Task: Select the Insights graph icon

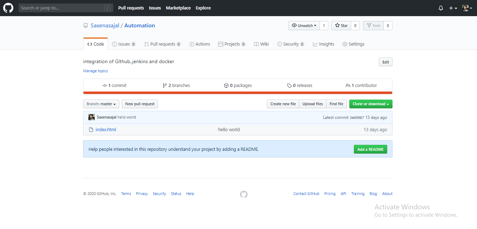Action: (315, 44)
